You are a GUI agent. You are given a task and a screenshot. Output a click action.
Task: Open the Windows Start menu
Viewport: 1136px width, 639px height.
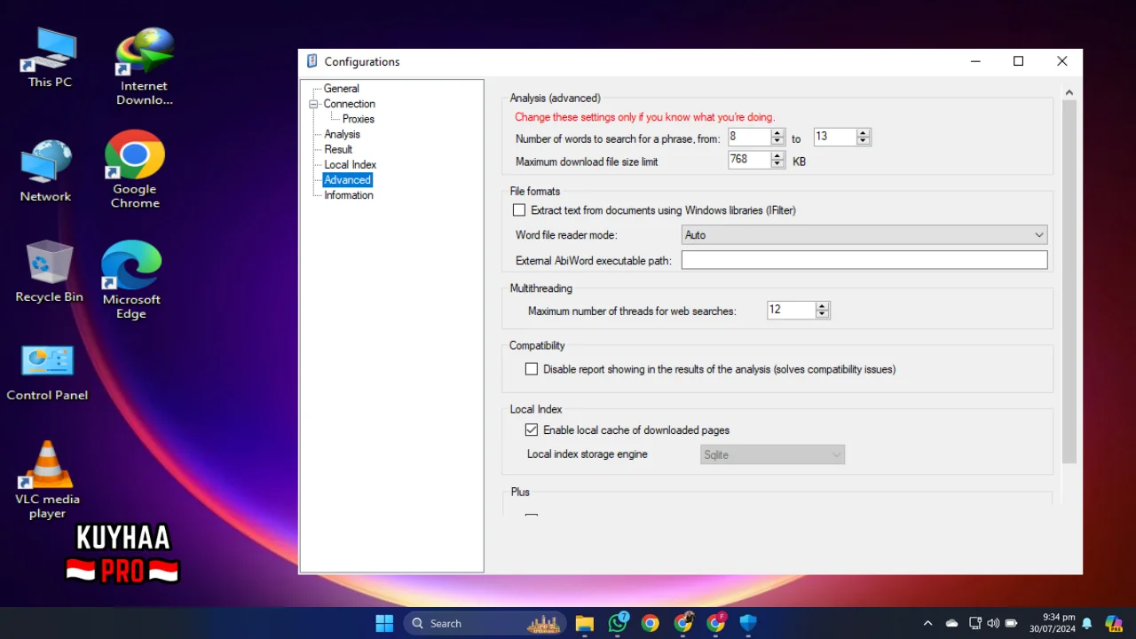(384, 623)
